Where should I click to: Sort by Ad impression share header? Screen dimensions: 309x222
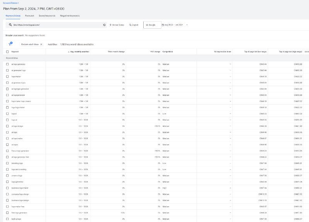click(223, 52)
